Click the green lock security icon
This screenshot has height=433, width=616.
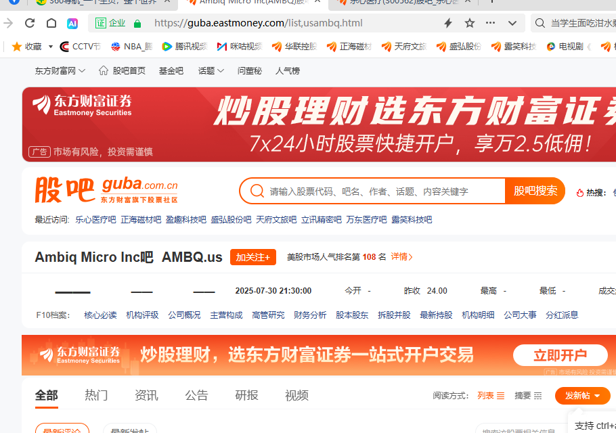tap(137, 24)
